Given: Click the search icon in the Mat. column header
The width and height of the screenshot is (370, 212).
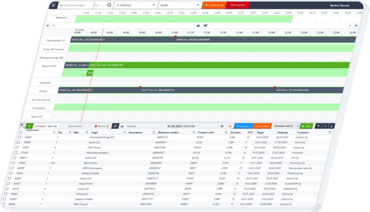Looking at the screenshot, I should point(87,132).
